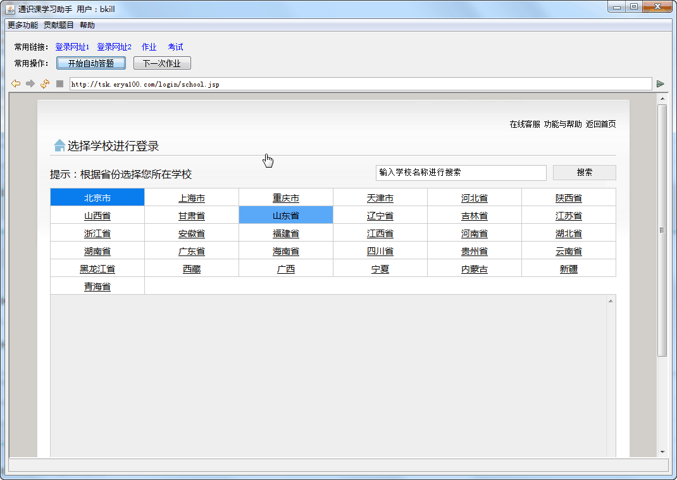The image size is (677, 480).
Task: Open the 登录网址1 link
Action: pos(72,47)
